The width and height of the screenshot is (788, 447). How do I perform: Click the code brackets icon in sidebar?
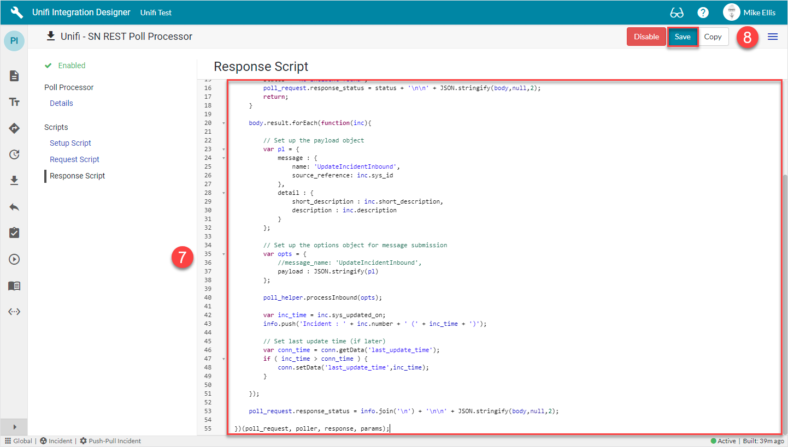pyautogui.click(x=14, y=312)
